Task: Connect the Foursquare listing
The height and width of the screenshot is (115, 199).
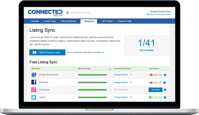Action: [155, 90]
